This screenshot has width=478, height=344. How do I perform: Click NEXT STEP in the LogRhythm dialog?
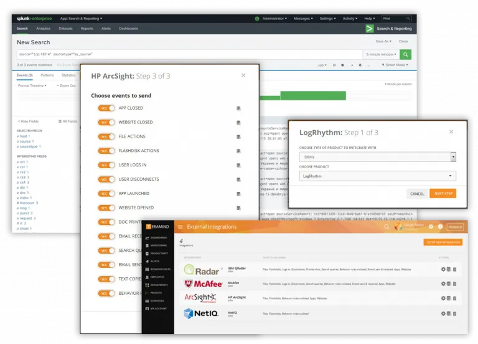click(x=443, y=194)
